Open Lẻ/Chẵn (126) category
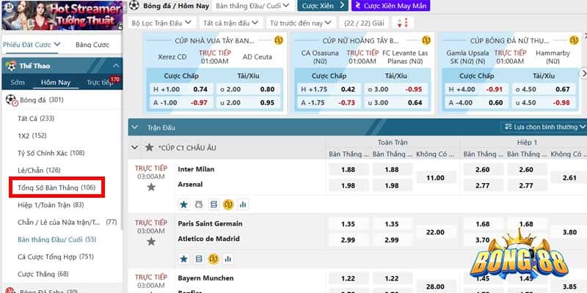This screenshot has width=587, height=293. point(39,171)
